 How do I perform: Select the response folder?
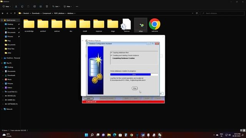pos(99,26)
